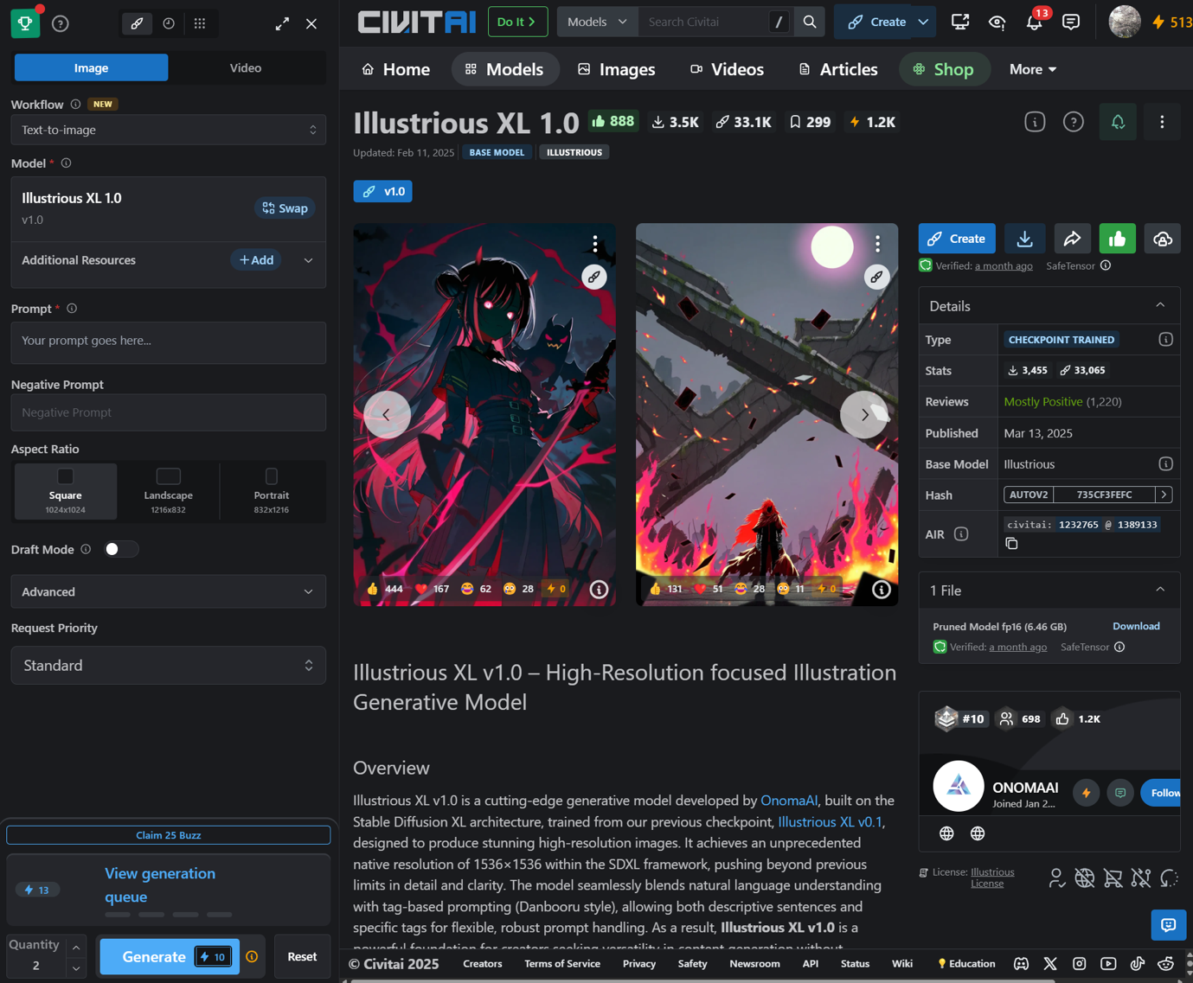The height and width of the screenshot is (983, 1193).
Task: Increase the Quantity value
Action: [x=76, y=947]
